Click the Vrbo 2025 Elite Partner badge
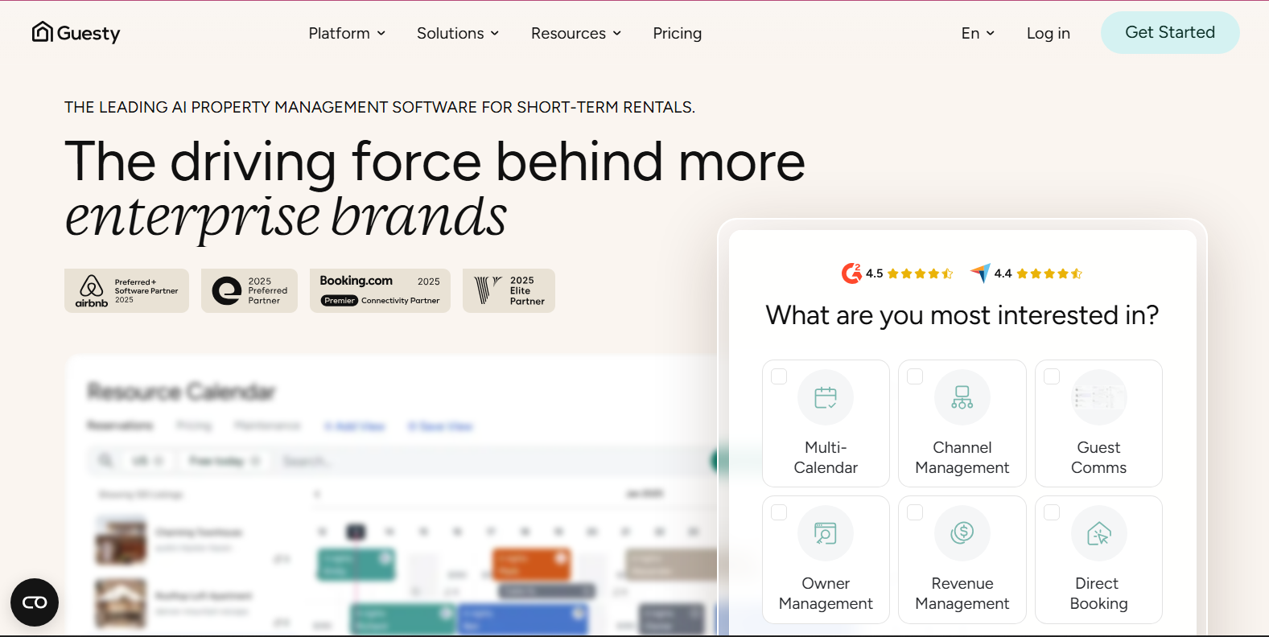Viewport: 1269px width, 637px height. (x=509, y=290)
